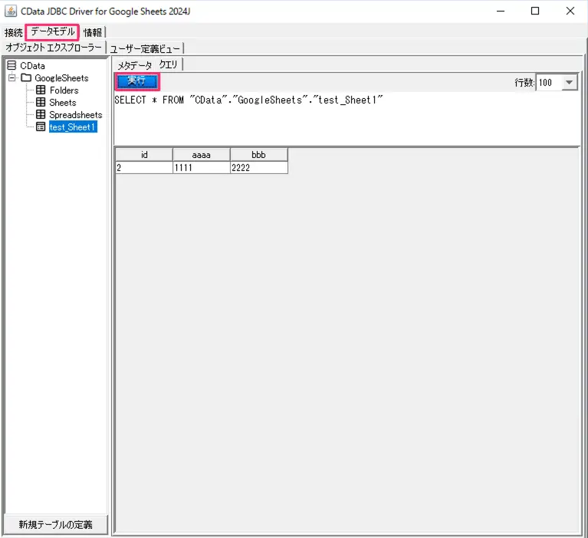Click the aaaa column header
This screenshot has height=538, width=588.
[x=202, y=155]
